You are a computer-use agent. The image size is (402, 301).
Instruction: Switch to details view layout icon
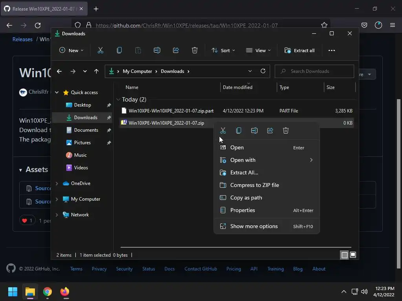tap(344, 255)
